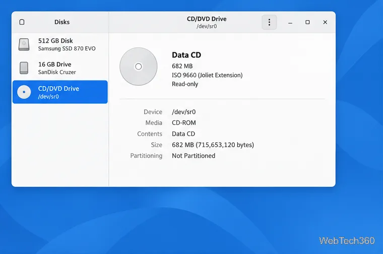Viewport: 383px width, 254px height.
Task: Close the Disks window
Action: coord(325,22)
